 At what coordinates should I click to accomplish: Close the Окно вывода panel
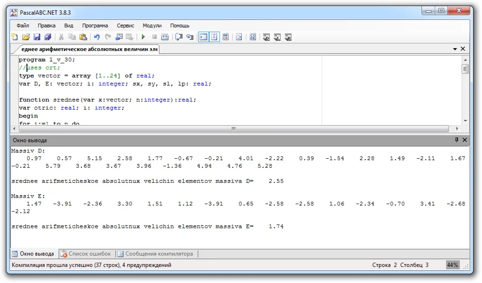click(464, 140)
